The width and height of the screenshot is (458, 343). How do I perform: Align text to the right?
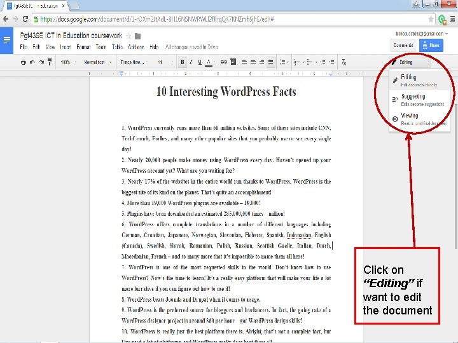coord(261,62)
